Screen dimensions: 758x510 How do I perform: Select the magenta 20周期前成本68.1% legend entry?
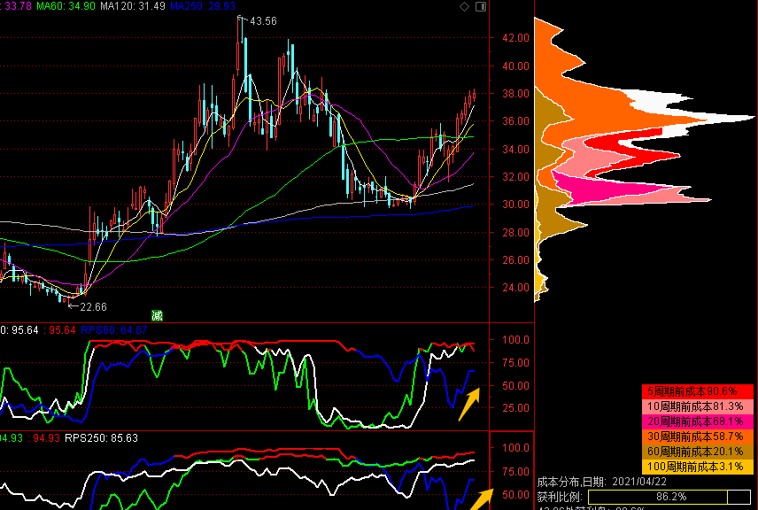pyautogui.click(x=697, y=421)
